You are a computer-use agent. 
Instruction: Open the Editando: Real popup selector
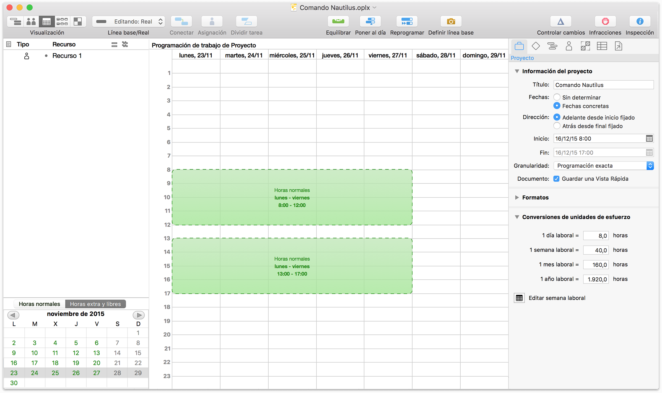(129, 22)
